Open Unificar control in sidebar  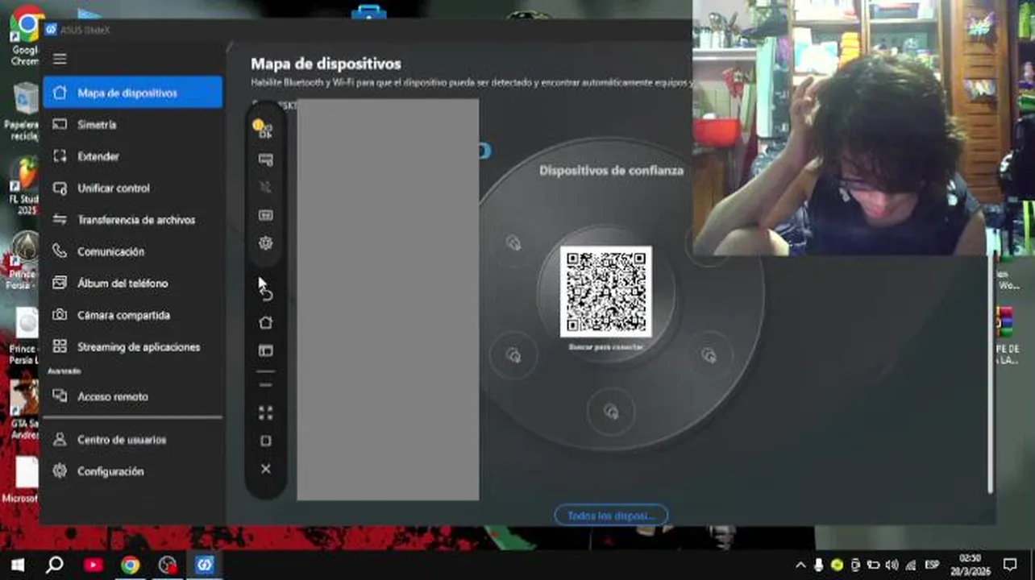click(133, 188)
